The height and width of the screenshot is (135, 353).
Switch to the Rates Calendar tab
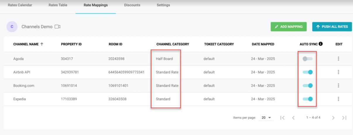pos(20,5)
